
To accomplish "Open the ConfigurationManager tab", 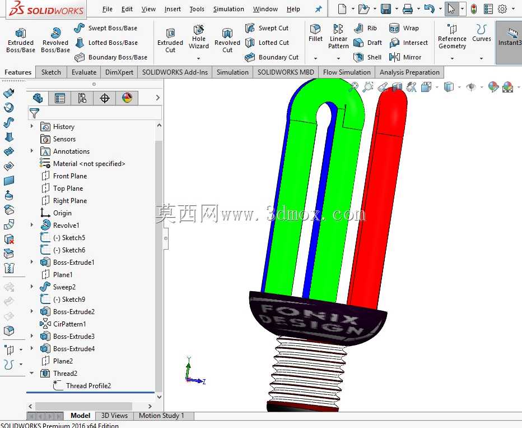I will click(x=82, y=98).
